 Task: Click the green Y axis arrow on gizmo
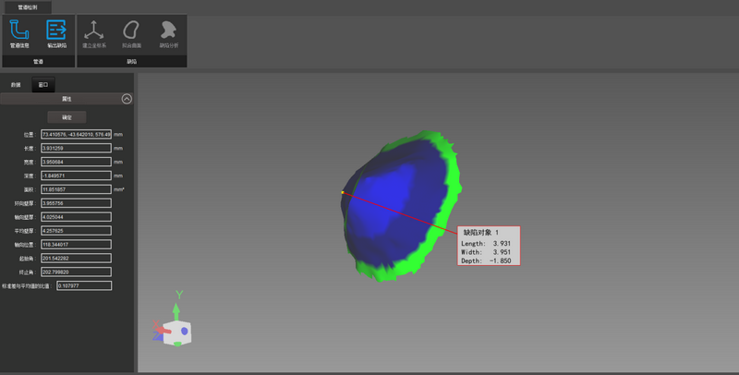(178, 304)
